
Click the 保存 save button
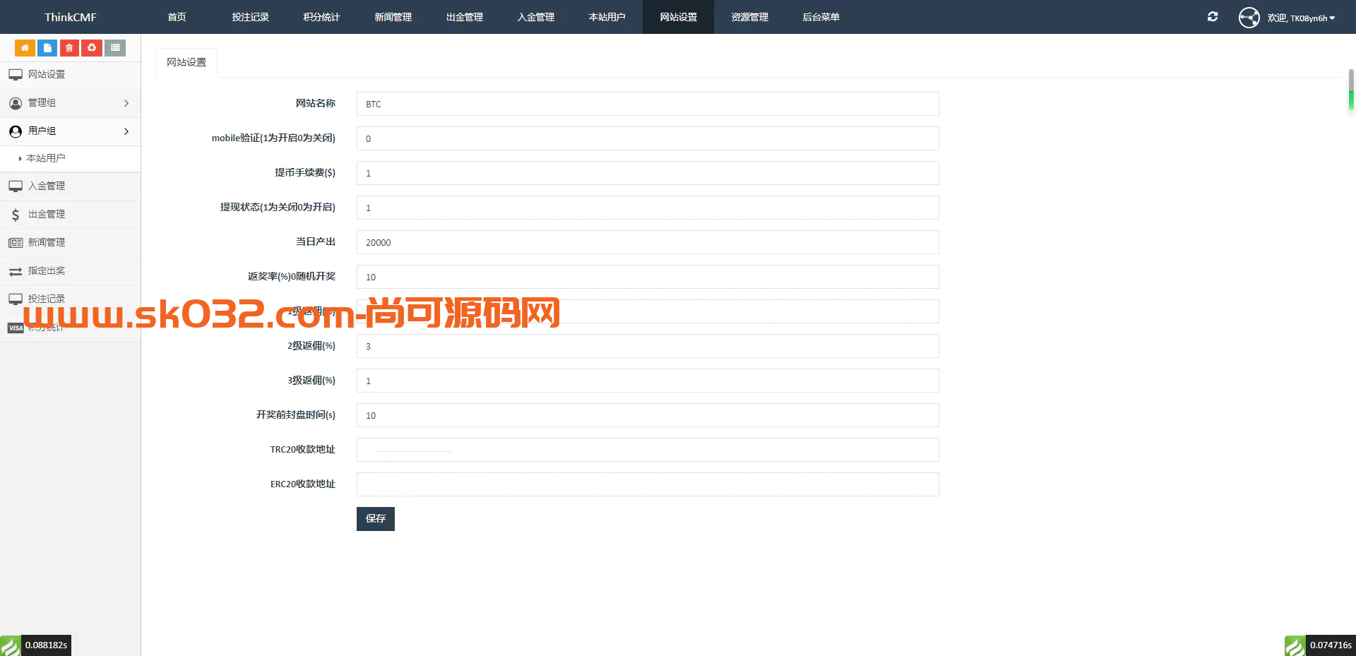pos(376,519)
